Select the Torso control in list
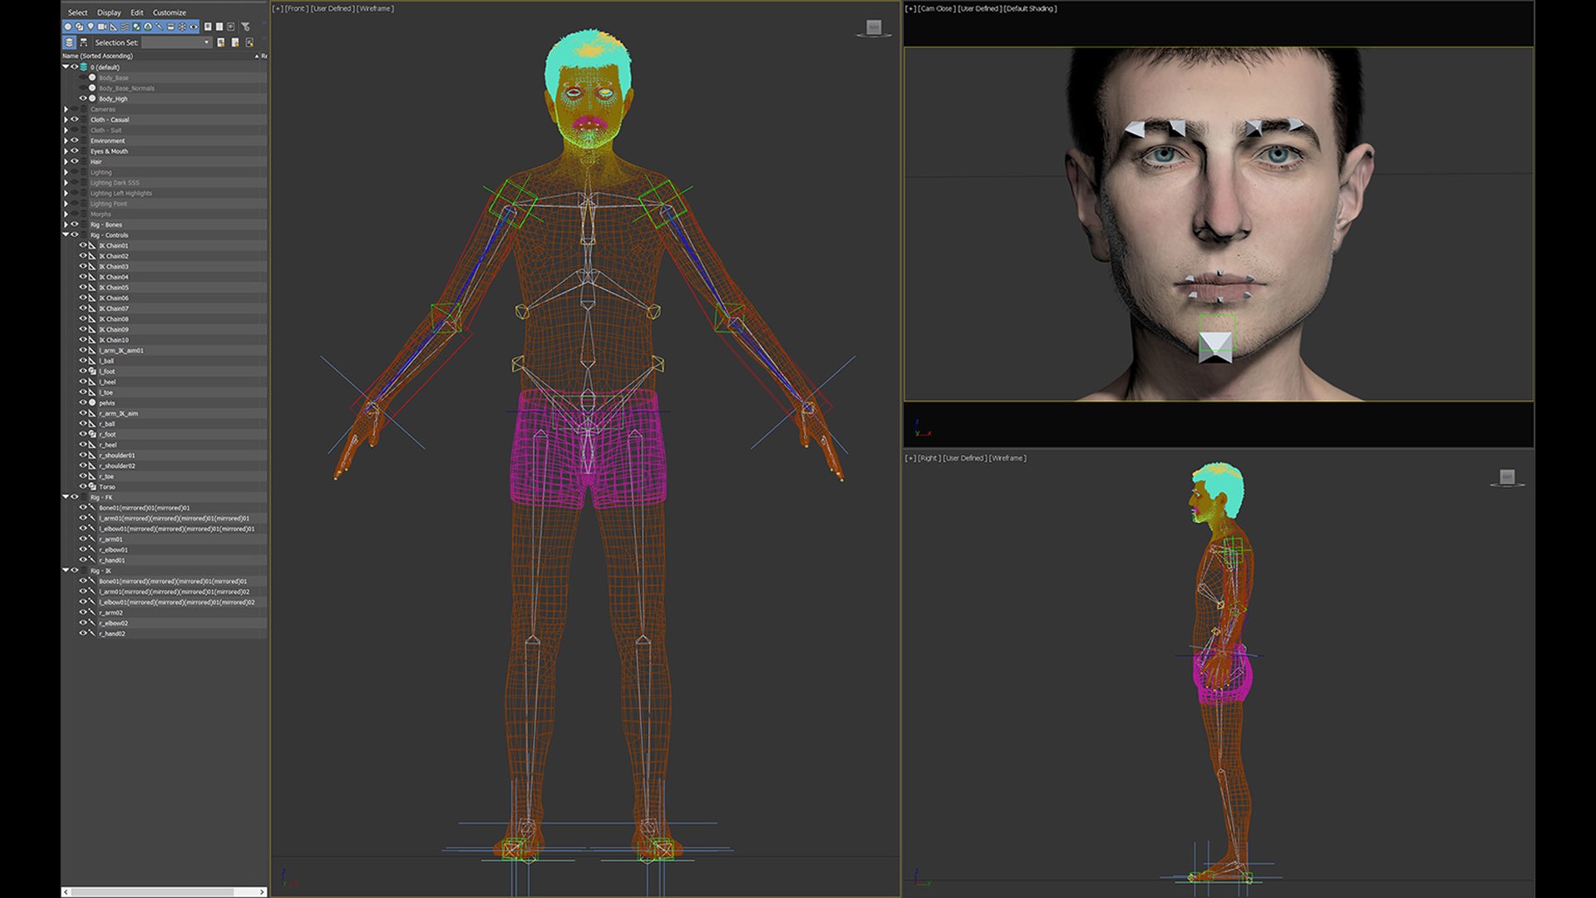Image resolution: width=1596 pixels, height=898 pixels. click(107, 486)
